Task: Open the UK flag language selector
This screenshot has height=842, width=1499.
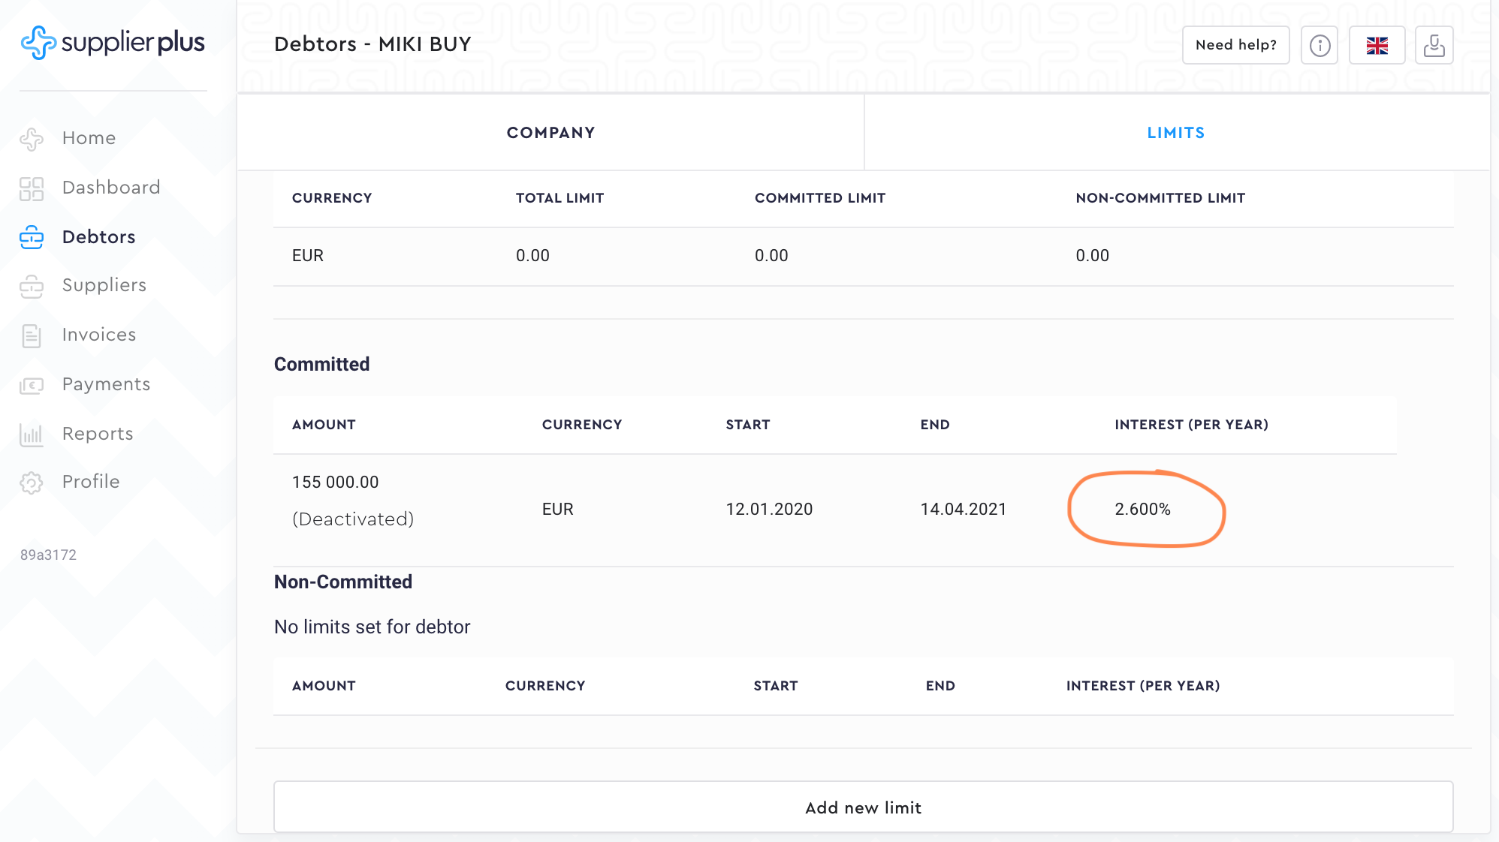Action: pyautogui.click(x=1377, y=45)
